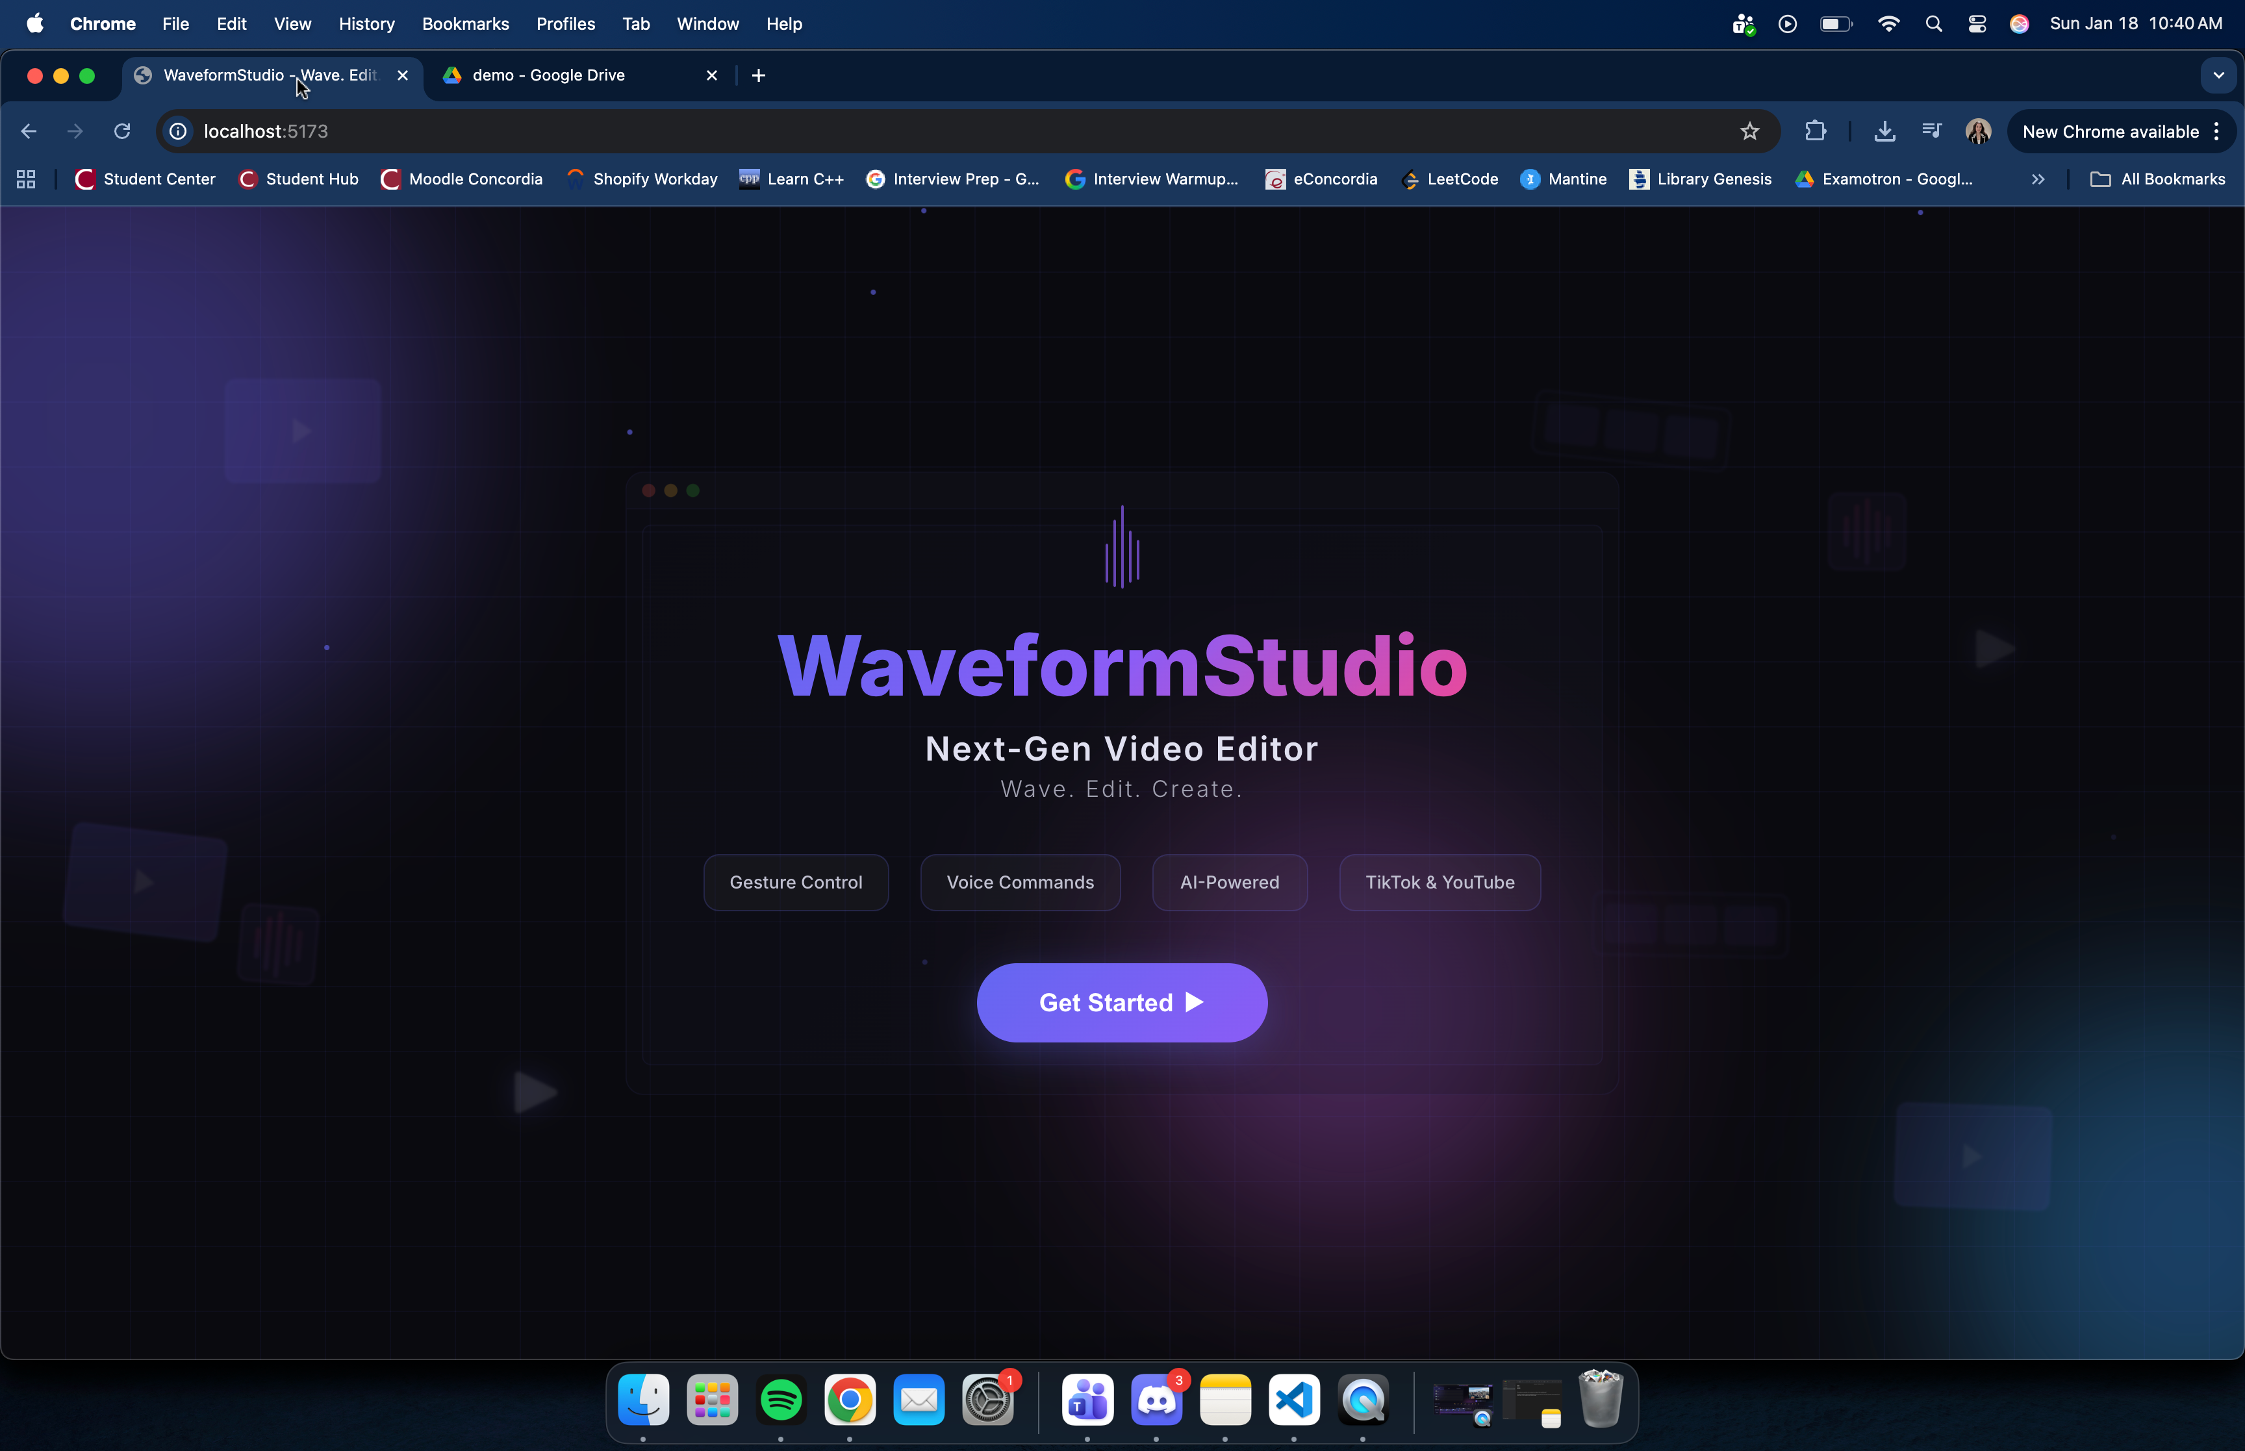Open Visual Studio Code from the dock
2245x1451 pixels.
pyautogui.click(x=1293, y=1400)
